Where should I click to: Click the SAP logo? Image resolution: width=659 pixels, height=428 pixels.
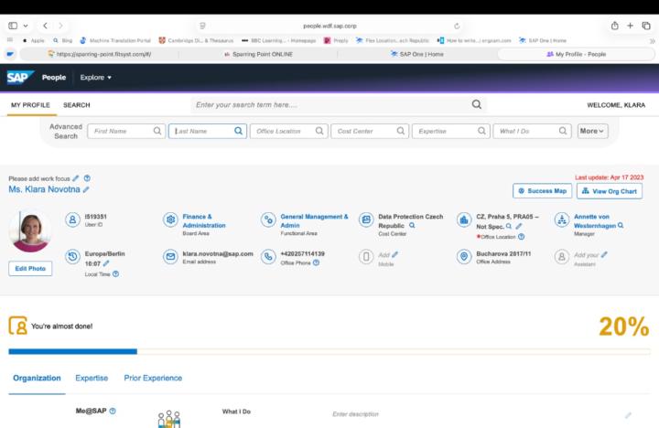(x=19, y=78)
